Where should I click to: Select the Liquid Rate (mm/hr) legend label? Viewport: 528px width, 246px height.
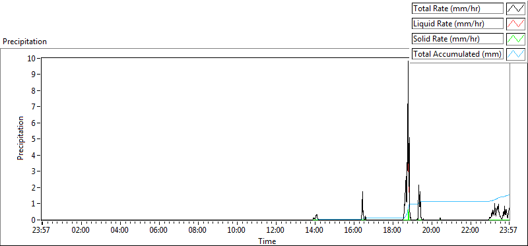point(457,24)
